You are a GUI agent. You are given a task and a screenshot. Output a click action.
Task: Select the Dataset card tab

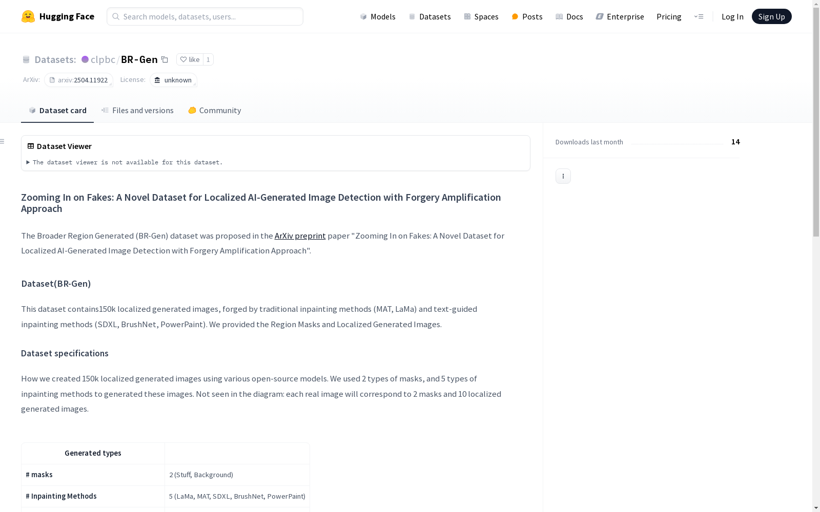pyautogui.click(x=57, y=110)
